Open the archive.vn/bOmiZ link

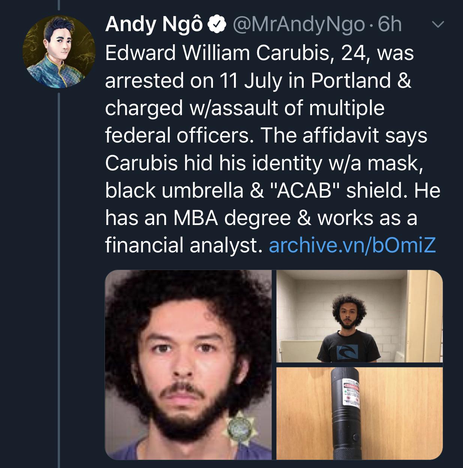(x=352, y=245)
